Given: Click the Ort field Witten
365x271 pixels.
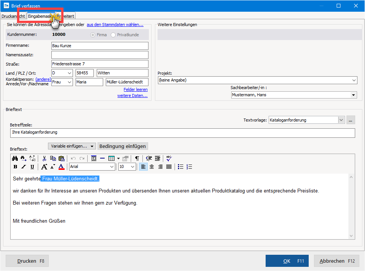Looking at the screenshot, I should [x=122, y=73].
